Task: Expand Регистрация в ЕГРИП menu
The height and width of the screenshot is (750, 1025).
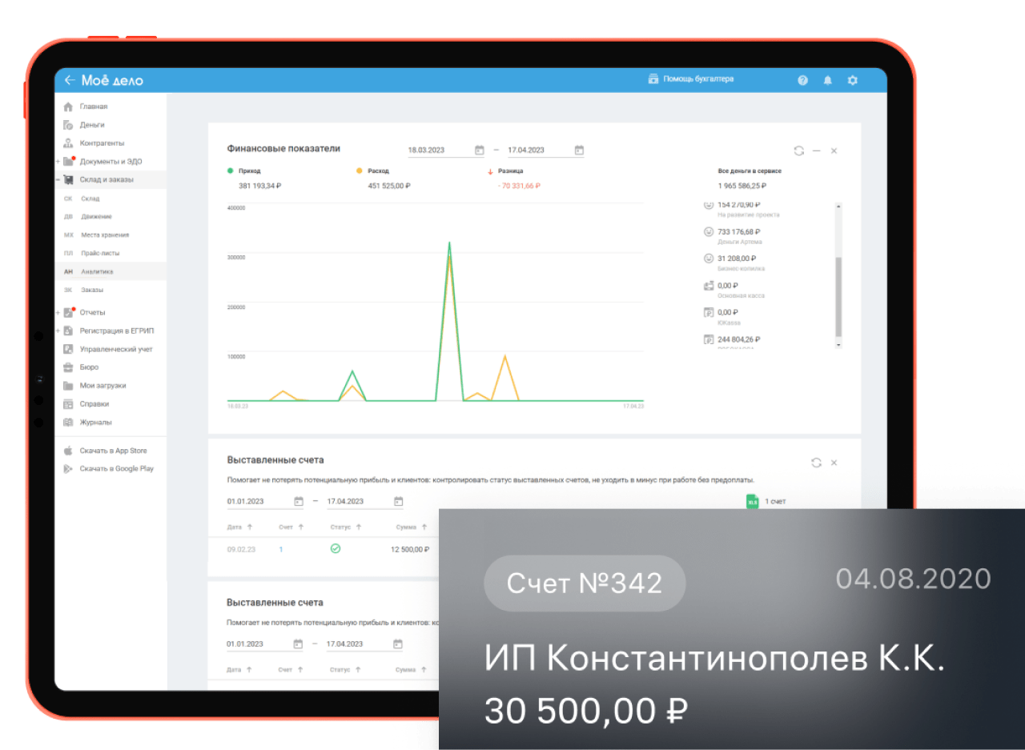Action: (58, 331)
